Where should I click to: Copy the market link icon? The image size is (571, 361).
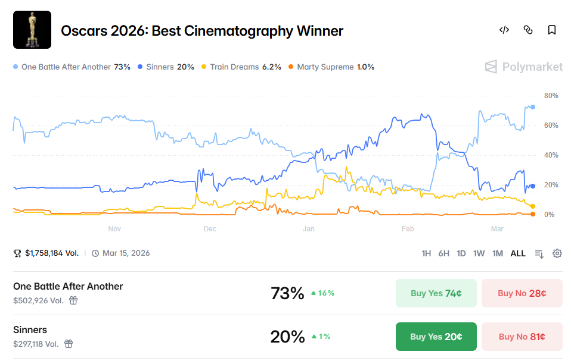pyautogui.click(x=527, y=30)
